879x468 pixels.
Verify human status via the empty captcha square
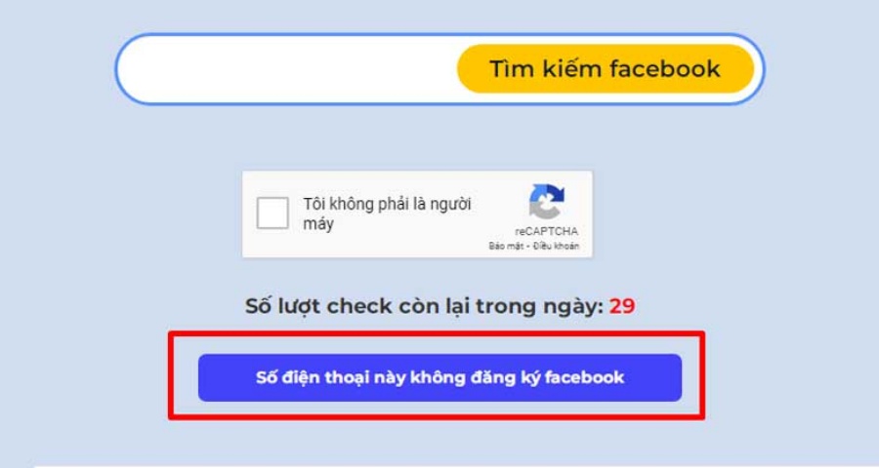coord(272,213)
